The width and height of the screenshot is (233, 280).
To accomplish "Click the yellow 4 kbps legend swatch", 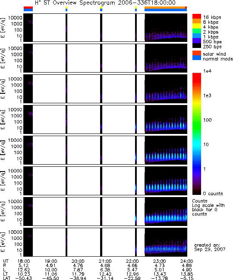I will coord(197,26).
